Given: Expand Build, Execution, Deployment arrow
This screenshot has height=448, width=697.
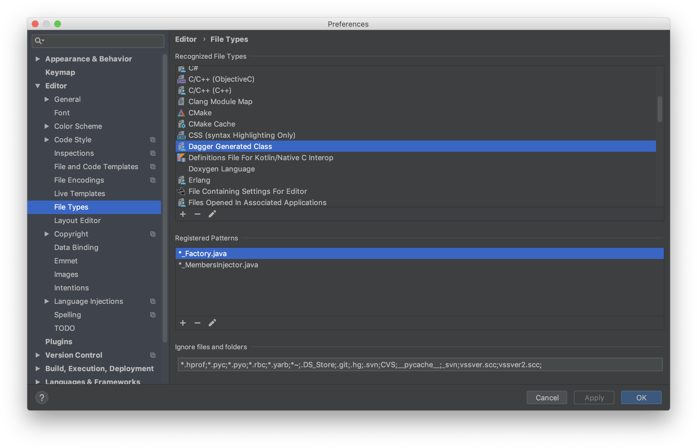Looking at the screenshot, I should pos(38,369).
